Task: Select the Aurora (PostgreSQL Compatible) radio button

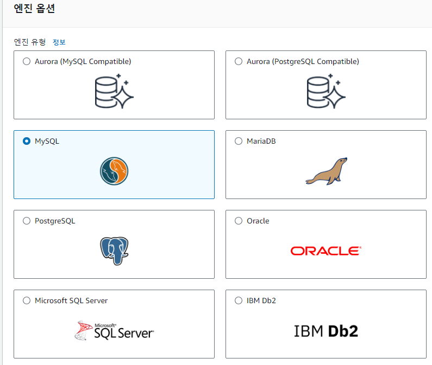Action: 239,61
